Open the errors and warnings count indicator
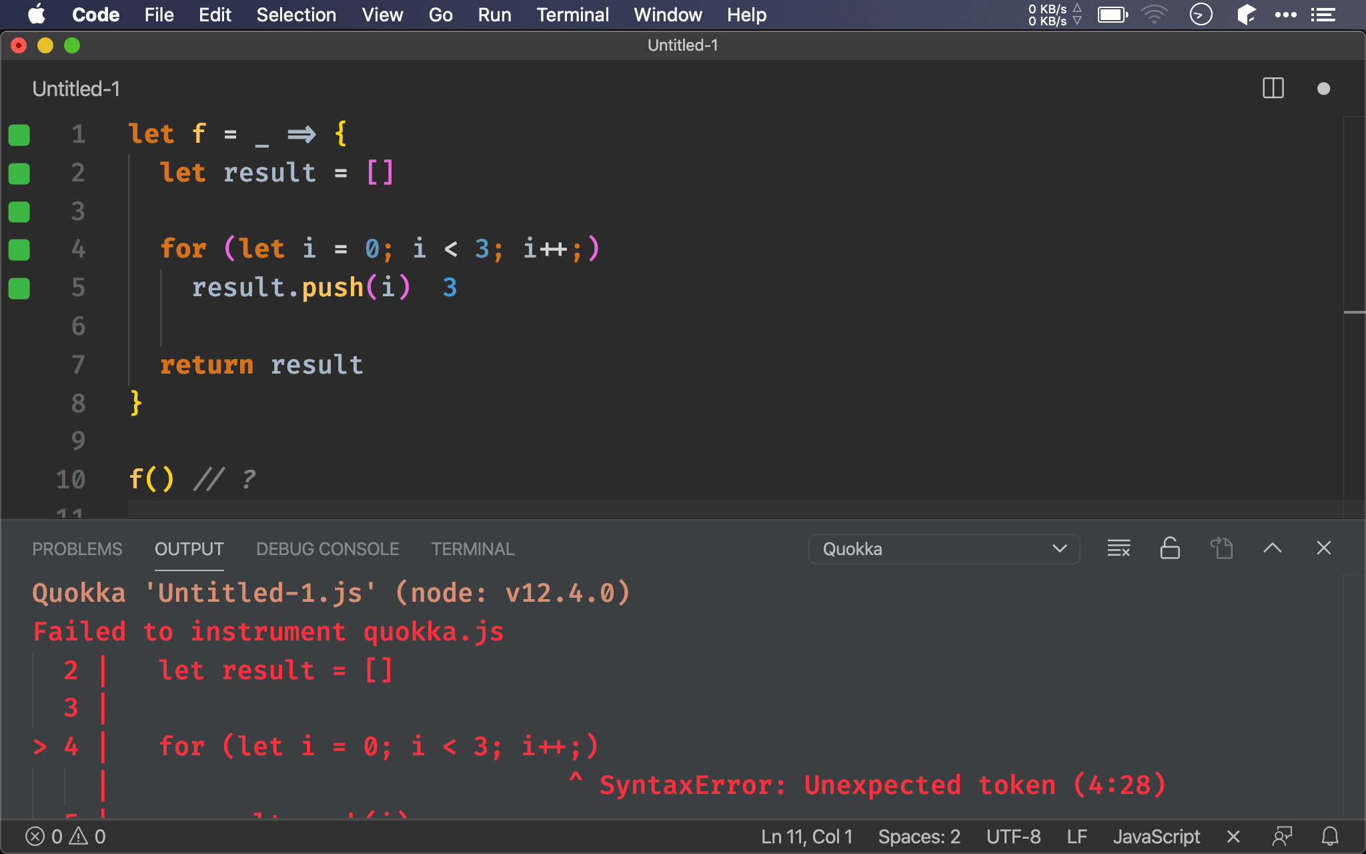Image resolution: width=1366 pixels, height=854 pixels. tap(65, 836)
